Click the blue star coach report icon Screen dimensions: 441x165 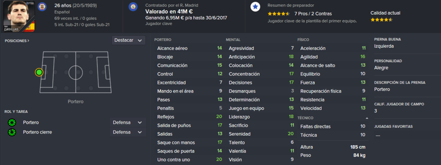point(255,7)
